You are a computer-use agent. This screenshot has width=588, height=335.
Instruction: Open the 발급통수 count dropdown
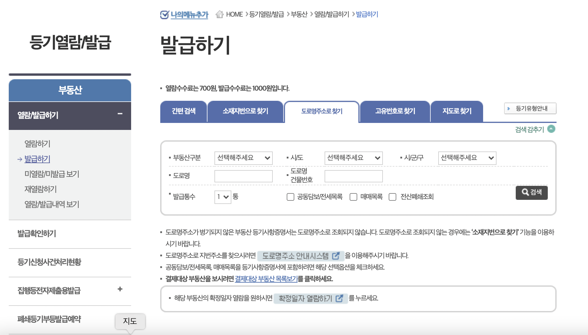(223, 197)
